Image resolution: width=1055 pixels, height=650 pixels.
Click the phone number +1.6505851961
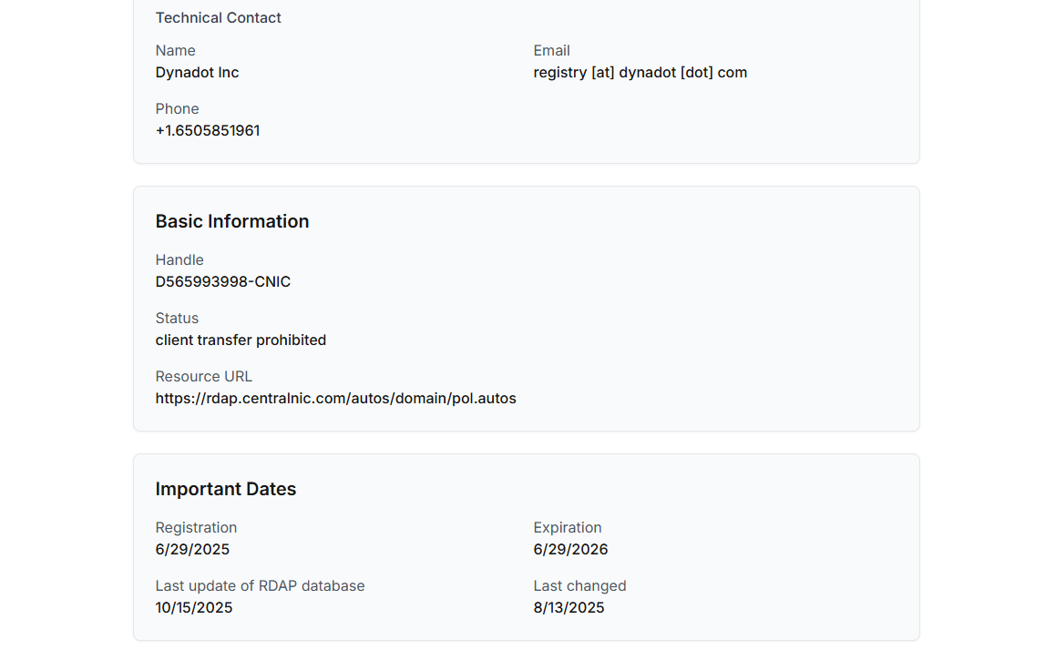(x=208, y=131)
